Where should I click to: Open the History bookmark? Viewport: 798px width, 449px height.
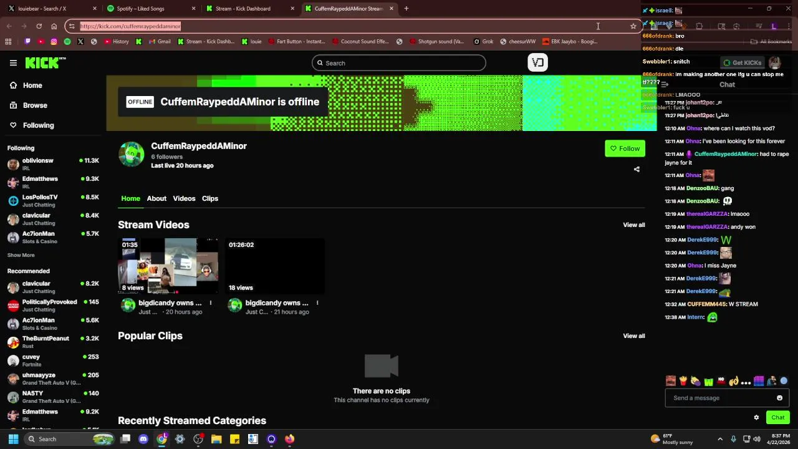[x=117, y=42]
